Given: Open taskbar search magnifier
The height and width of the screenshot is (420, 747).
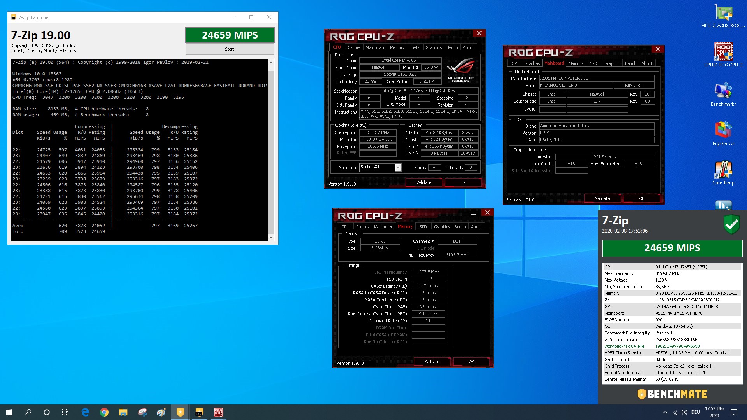Looking at the screenshot, I should 28,412.
